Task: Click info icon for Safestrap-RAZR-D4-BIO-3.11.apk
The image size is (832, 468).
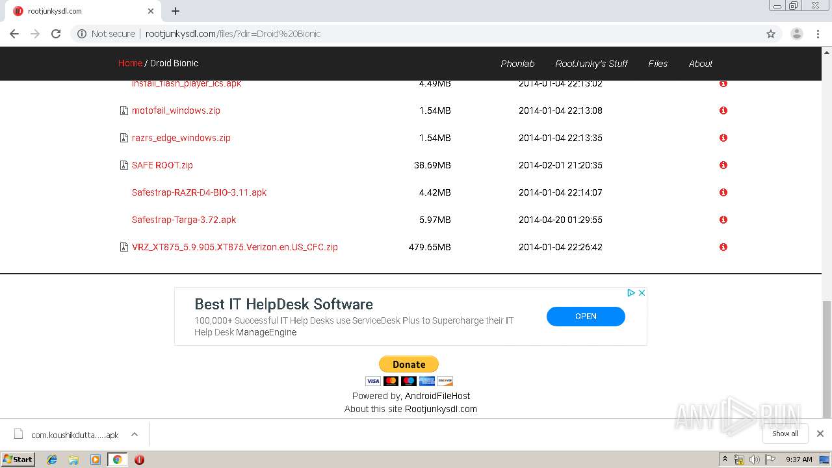Action: [x=723, y=192]
